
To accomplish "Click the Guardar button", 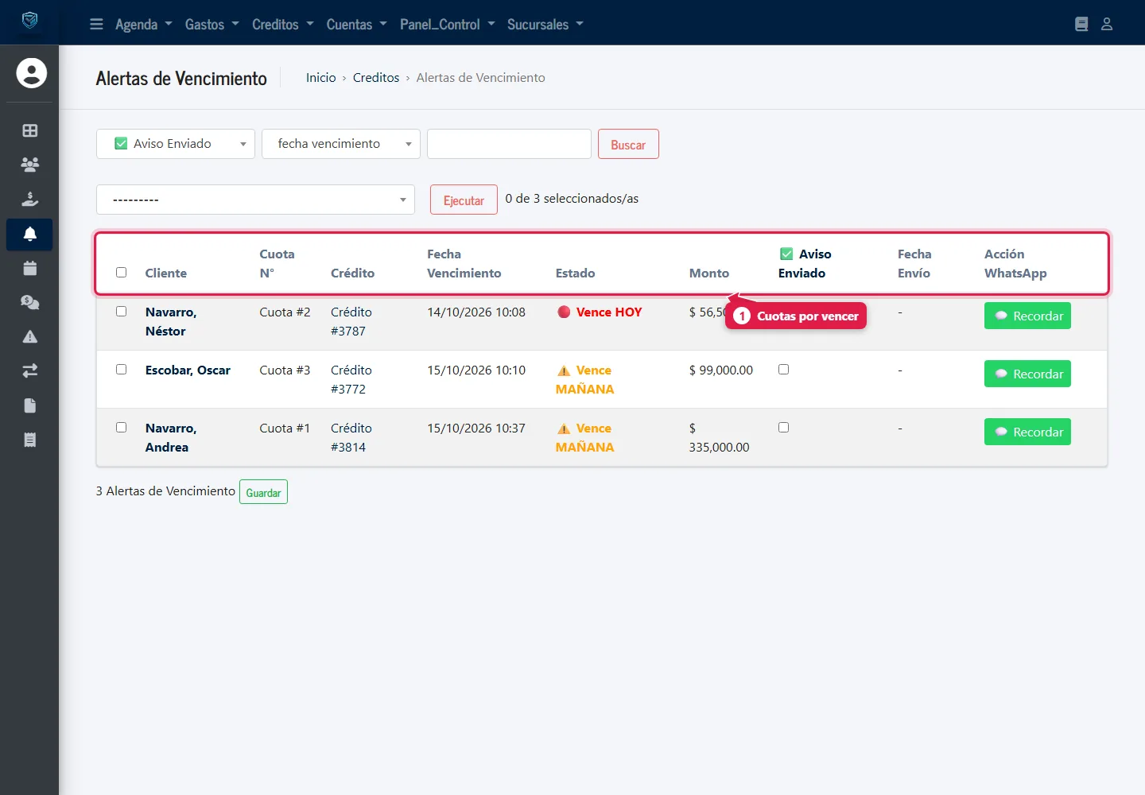I will tap(263, 492).
